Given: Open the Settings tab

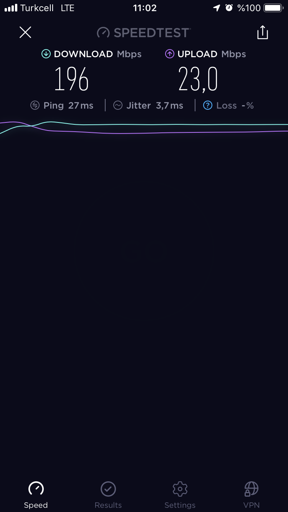Looking at the screenshot, I should [180, 495].
